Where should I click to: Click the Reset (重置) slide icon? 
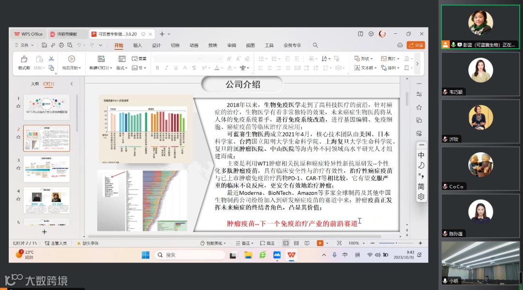139,58
